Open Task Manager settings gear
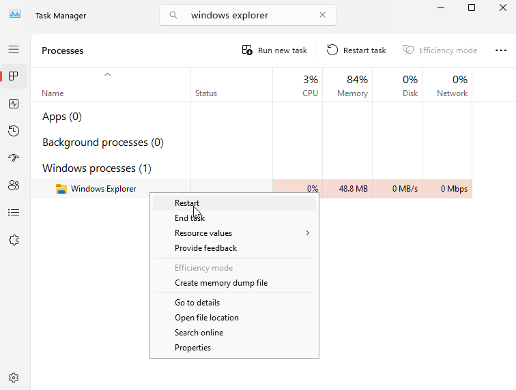The width and height of the screenshot is (516, 390). point(14,377)
